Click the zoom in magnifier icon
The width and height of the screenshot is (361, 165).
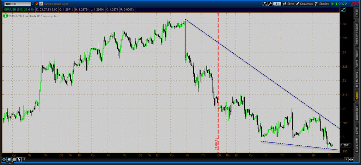point(9,159)
